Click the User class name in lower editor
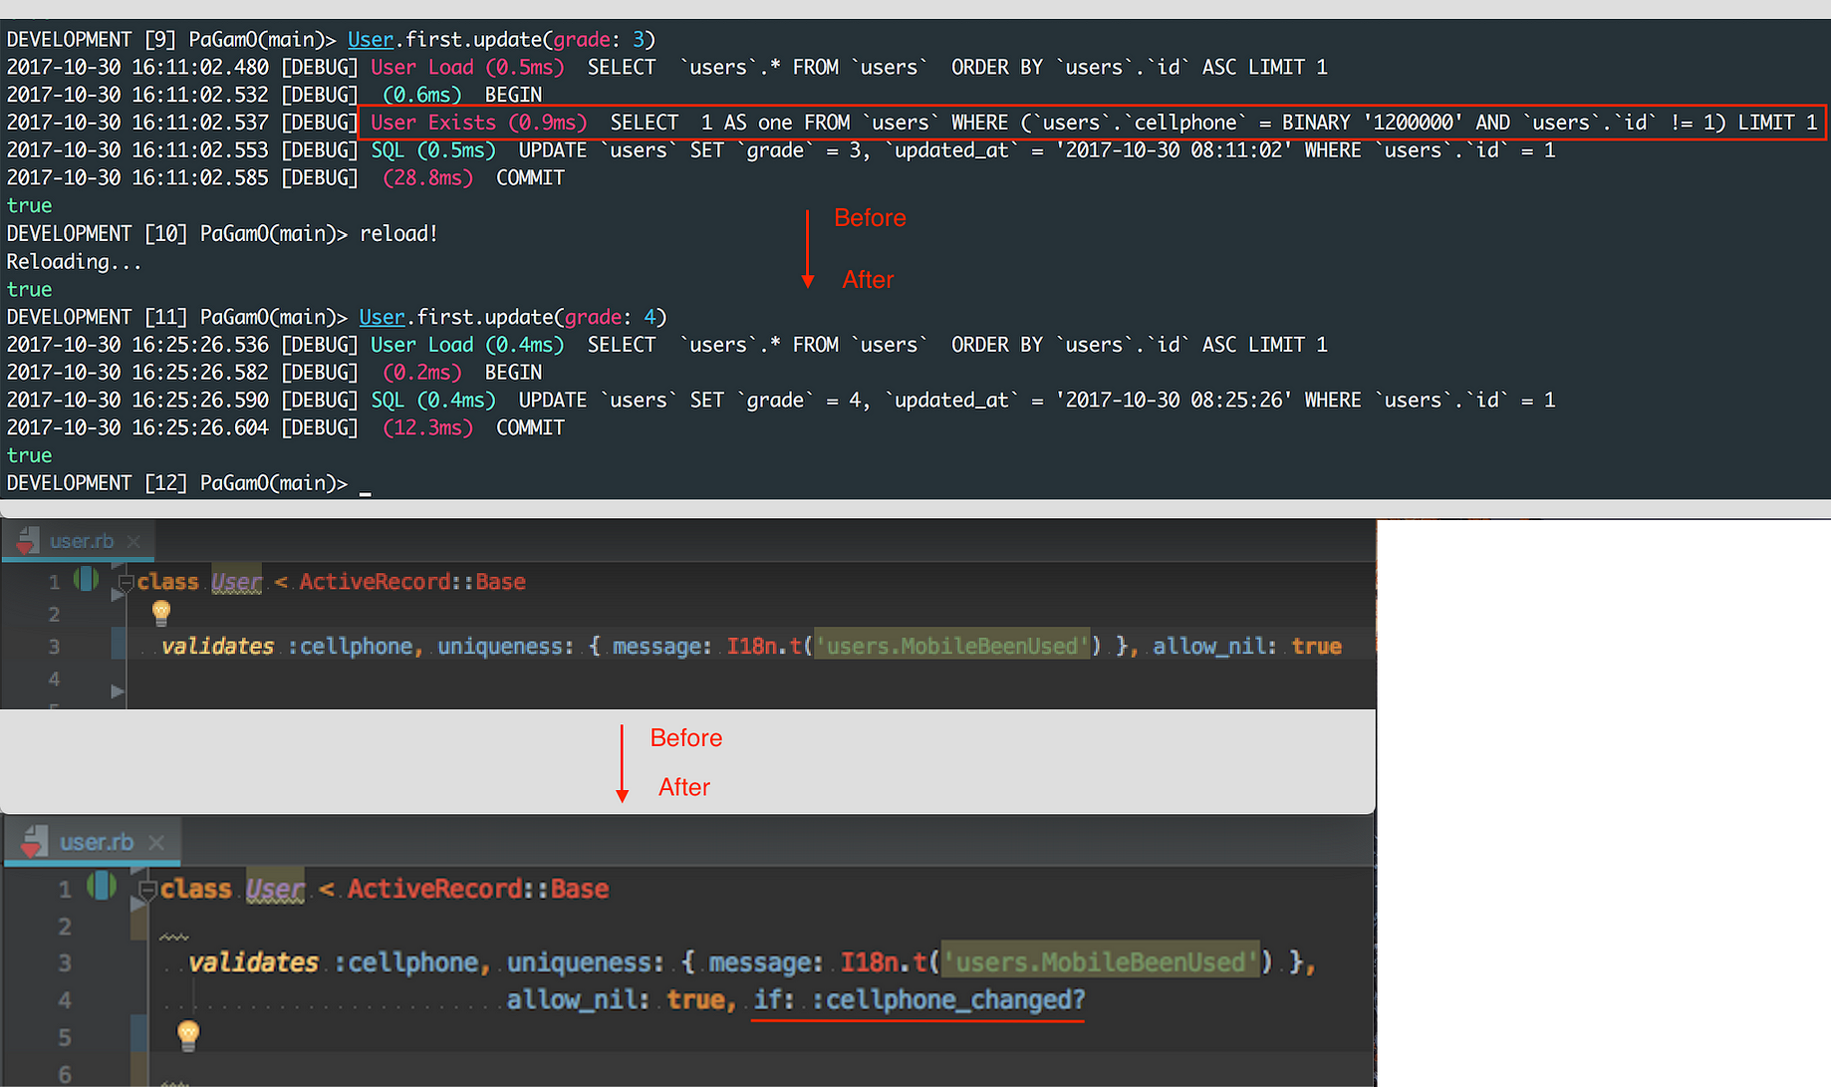 [x=275, y=889]
